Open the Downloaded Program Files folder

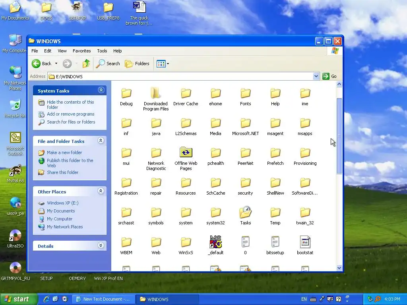156,93
